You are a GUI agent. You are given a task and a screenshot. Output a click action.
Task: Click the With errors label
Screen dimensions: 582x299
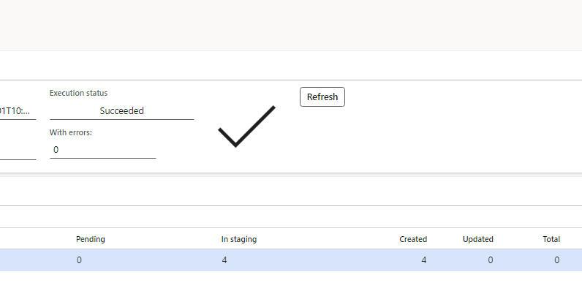70,132
